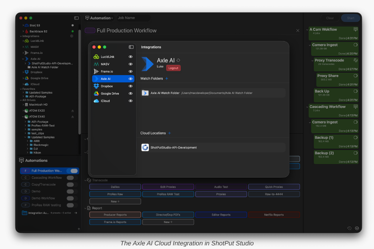Click the eject icon for ATOM EX20

(72, 110)
